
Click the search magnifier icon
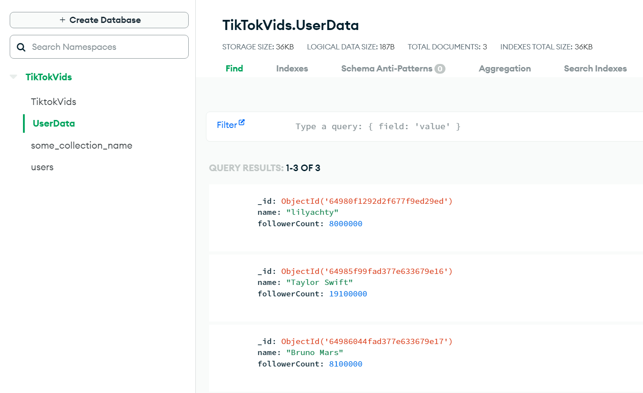pyautogui.click(x=21, y=47)
